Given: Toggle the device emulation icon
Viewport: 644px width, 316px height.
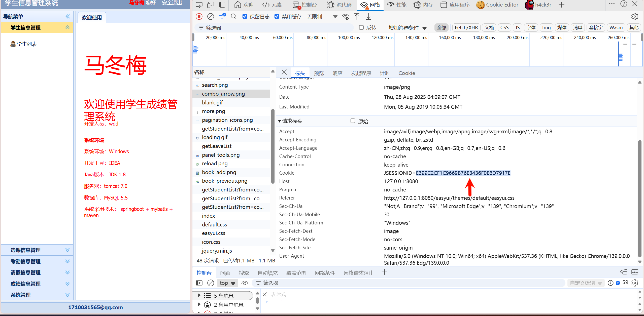Looking at the screenshot, I should (211, 5).
